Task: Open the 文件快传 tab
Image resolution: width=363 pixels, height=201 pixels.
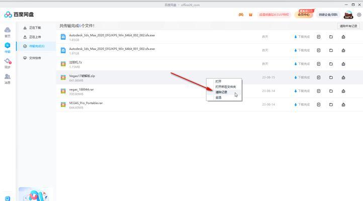Action: [35, 58]
